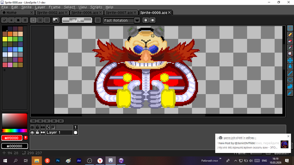
Task: Open the Layer menu
Action: pyautogui.click(x=40, y=7)
